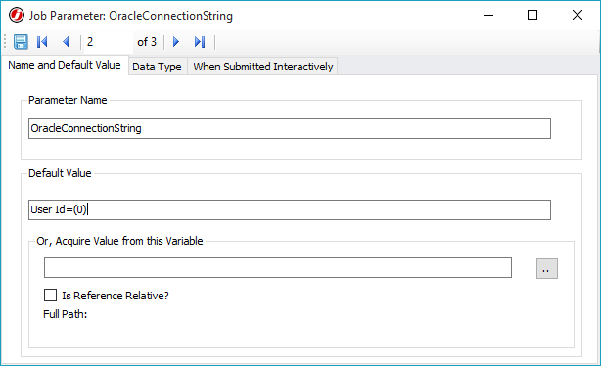The width and height of the screenshot is (601, 366).
Task: Advance to the next parameter record
Action: click(x=176, y=42)
